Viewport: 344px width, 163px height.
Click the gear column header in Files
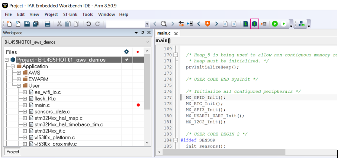pyautogui.click(x=126, y=52)
